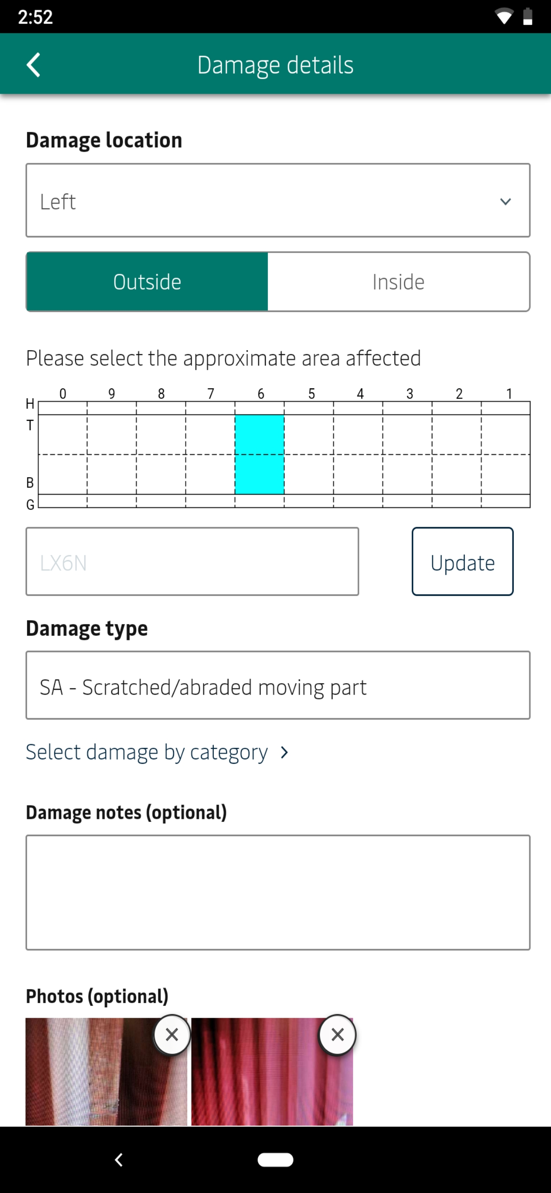Select the highlighted cyan lower cell in column 6

pyautogui.click(x=260, y=474)
